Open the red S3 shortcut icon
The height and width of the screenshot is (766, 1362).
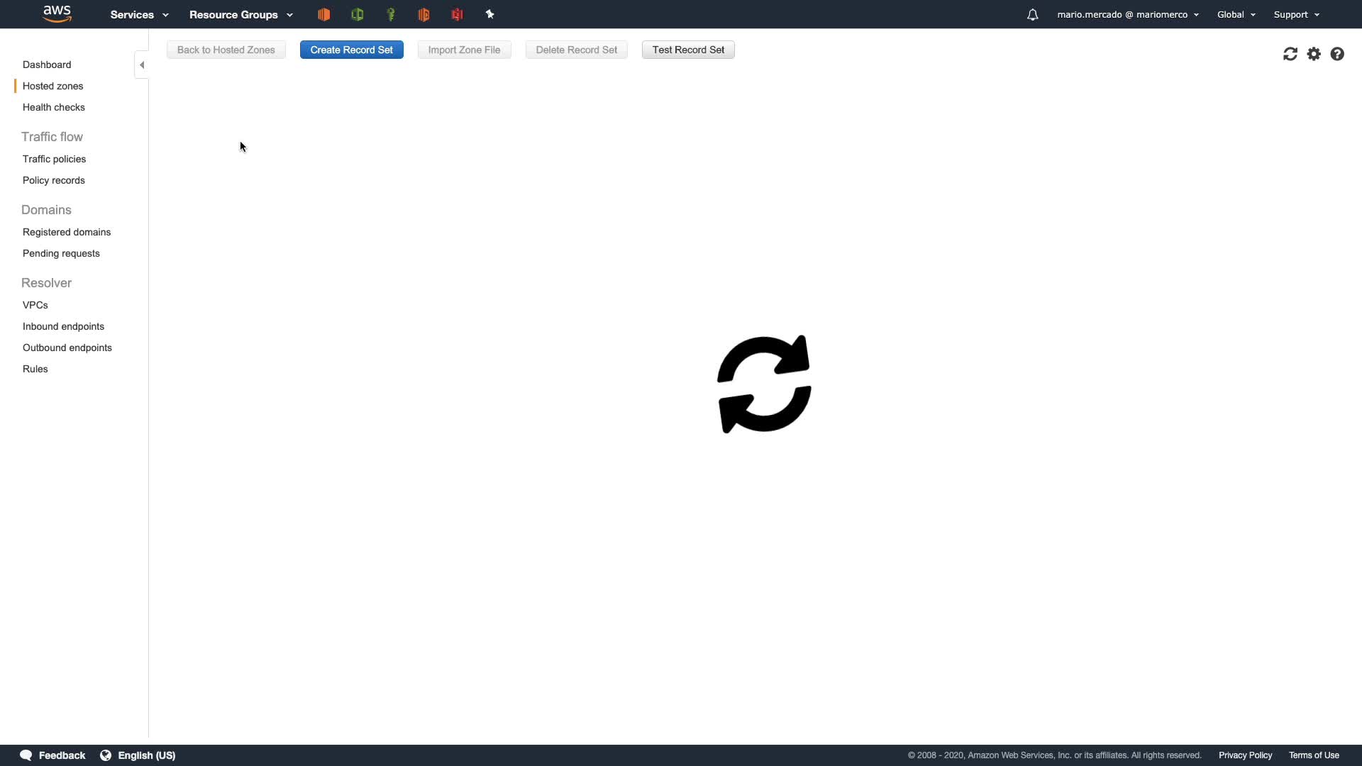point(457,14)
